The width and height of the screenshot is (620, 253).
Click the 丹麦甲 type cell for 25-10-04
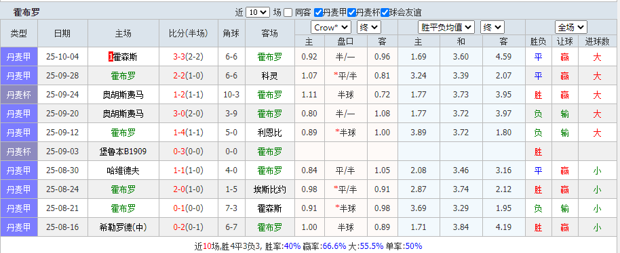[x=19, y=57]
